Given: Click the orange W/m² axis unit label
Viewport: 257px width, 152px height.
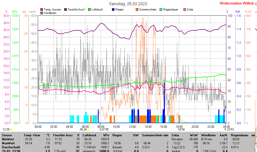Looking at the screenshot, I should 248,12.
